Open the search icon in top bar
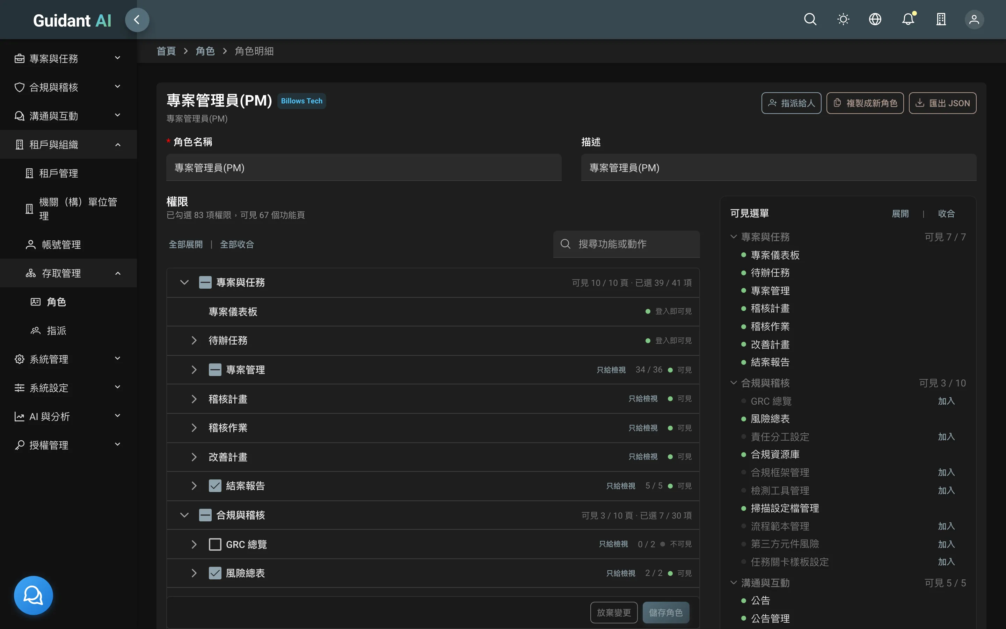 click(810, 20)
